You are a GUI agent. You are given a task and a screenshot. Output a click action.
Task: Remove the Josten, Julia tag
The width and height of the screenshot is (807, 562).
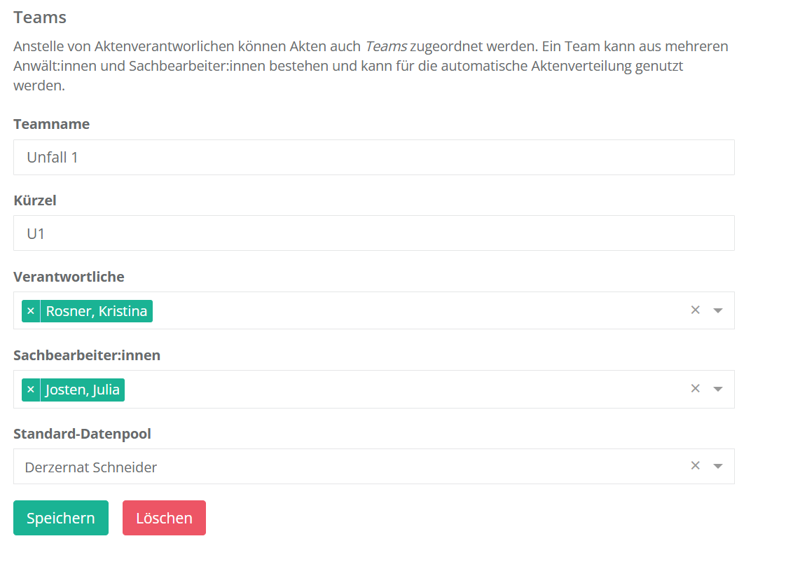click(x=31, y=390)
